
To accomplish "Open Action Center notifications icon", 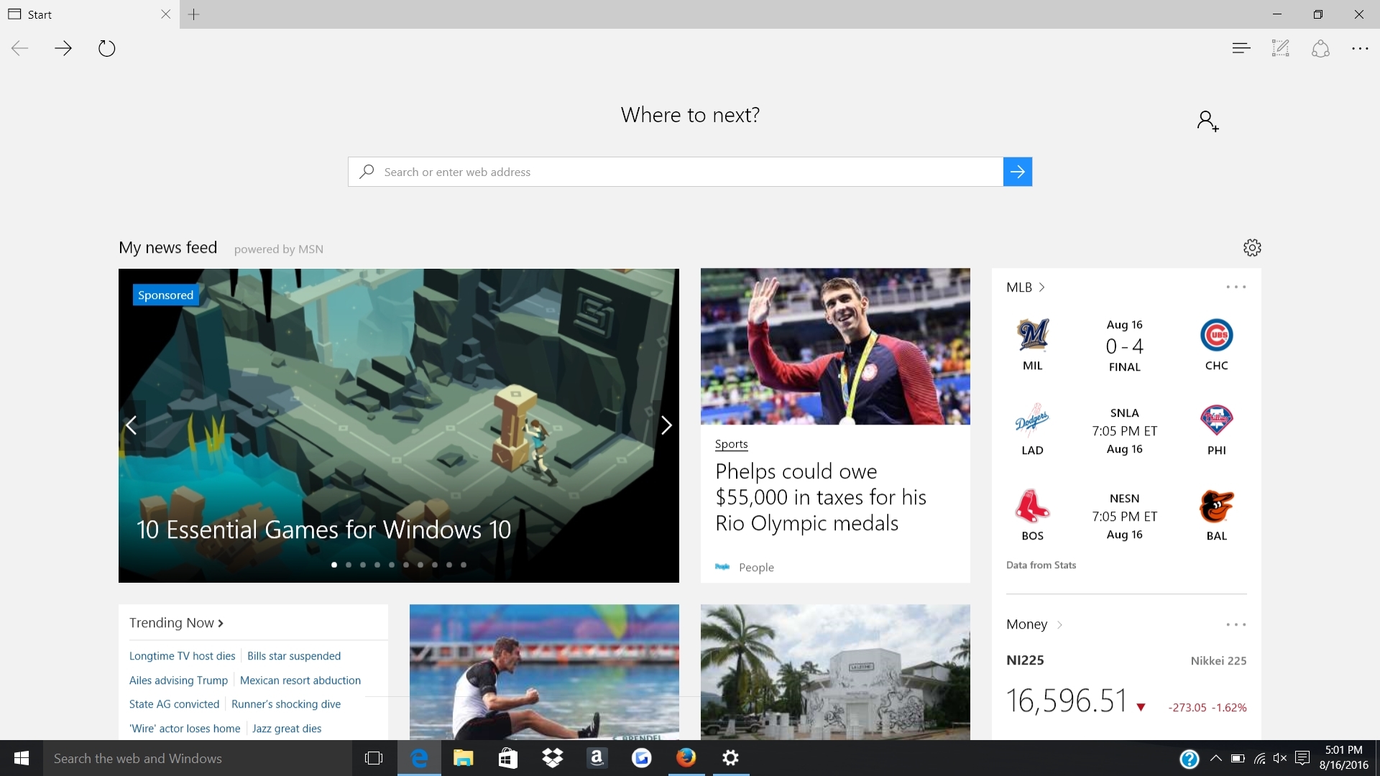I will tap(1302, 758).
